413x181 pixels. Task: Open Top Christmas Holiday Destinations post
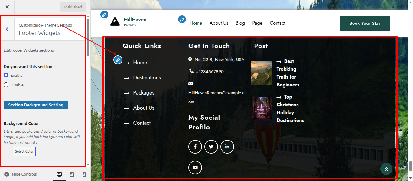pyautogui.click(x=290, y=108)
